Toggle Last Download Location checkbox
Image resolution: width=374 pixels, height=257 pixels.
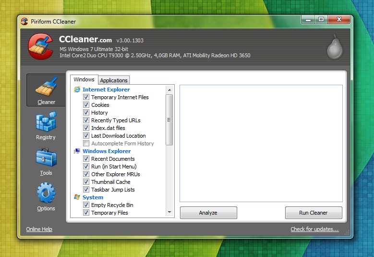(x=86, y=136)
